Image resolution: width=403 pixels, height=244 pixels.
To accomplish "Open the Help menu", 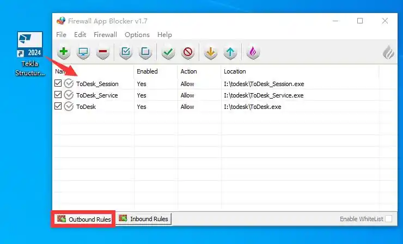I will pyautogui.click(x=164, y=35).
